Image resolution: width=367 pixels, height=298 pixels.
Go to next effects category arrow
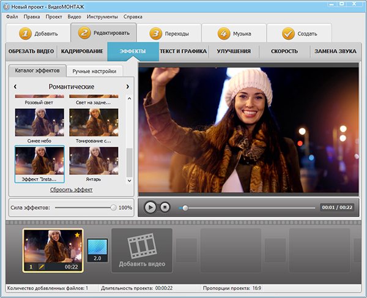click(128, 87)
